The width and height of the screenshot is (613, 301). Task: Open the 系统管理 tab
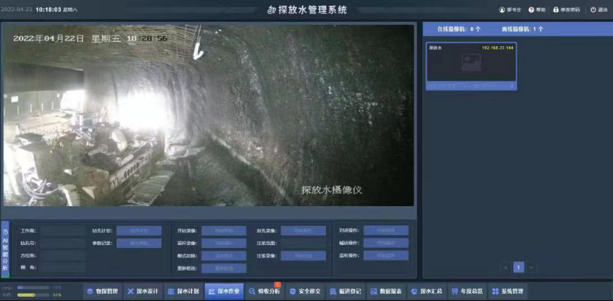click(508, 292)
